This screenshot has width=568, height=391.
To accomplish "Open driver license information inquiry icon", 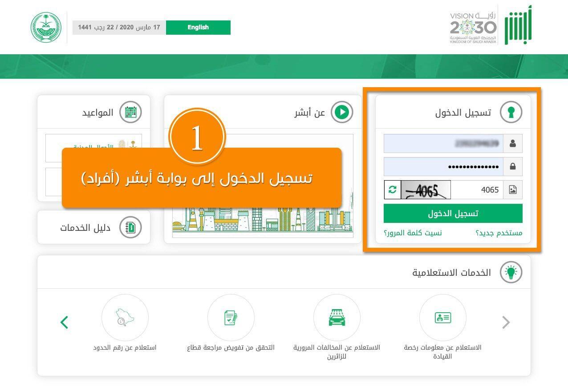I will pyautogui.click(x=443, y=318).
